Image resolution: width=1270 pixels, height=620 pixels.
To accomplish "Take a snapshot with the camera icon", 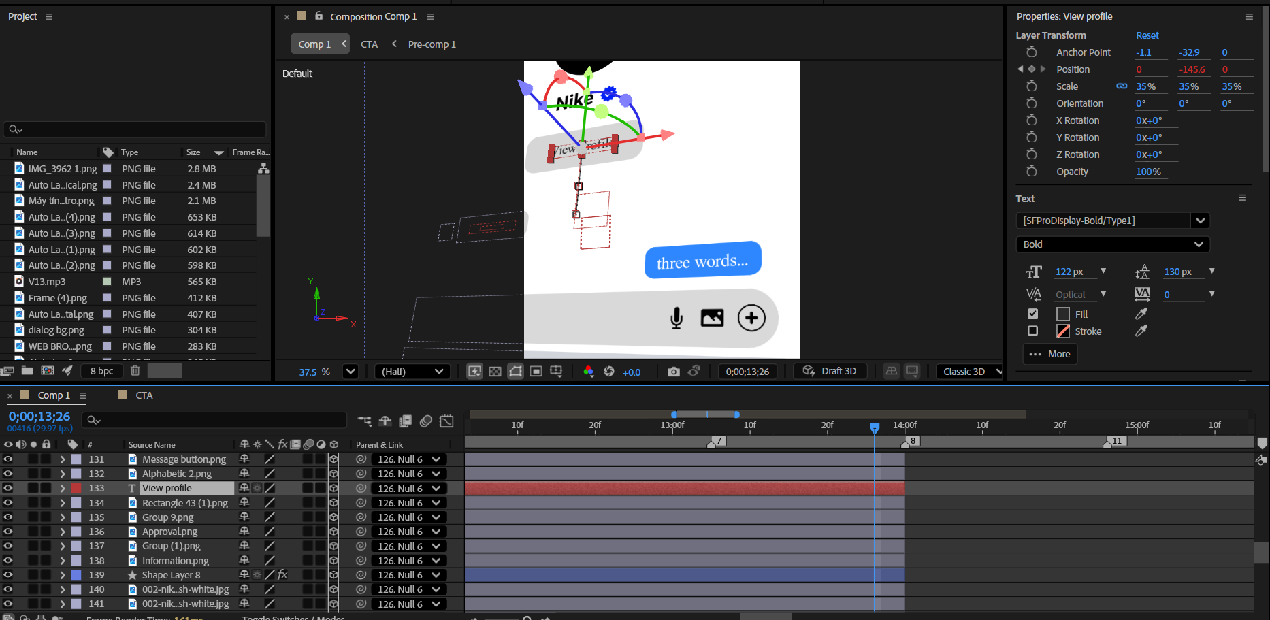I will click(673, 372).
